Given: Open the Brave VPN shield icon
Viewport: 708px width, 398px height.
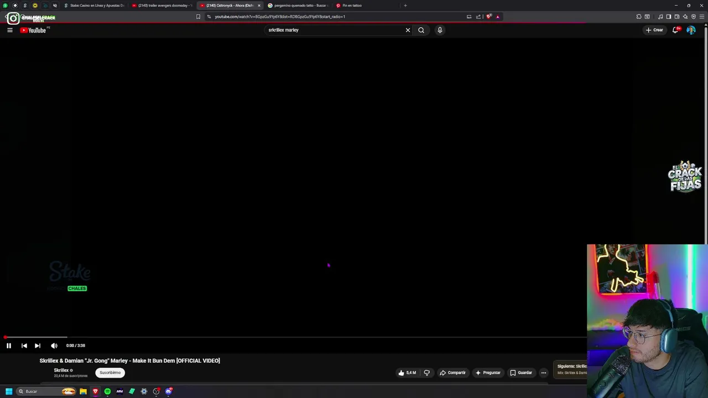Looking at the screenshot, I should pyautogui.click(x=694, y=17).
